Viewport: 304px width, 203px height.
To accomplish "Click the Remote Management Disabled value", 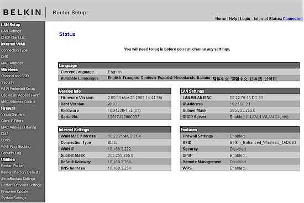I will click(238, 162).
